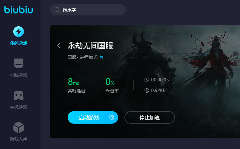This screenshot has width=240, height=149.
Task: Open the 游戏入库 cube icon
Action: coord(19,127)
